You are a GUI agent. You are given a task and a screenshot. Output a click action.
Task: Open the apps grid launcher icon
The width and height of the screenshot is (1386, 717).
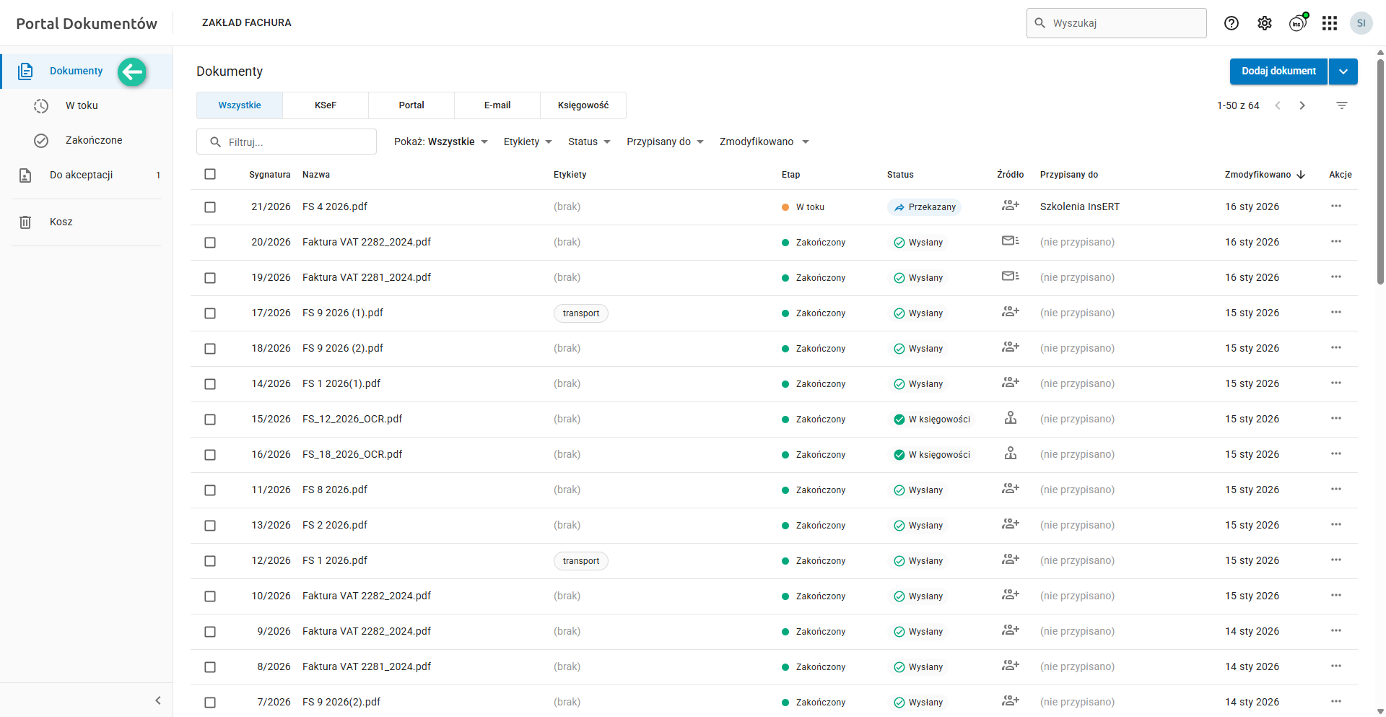[1330, 23]
